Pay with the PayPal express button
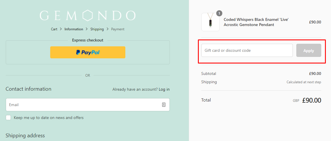331x141 pixels. [88, 52]
